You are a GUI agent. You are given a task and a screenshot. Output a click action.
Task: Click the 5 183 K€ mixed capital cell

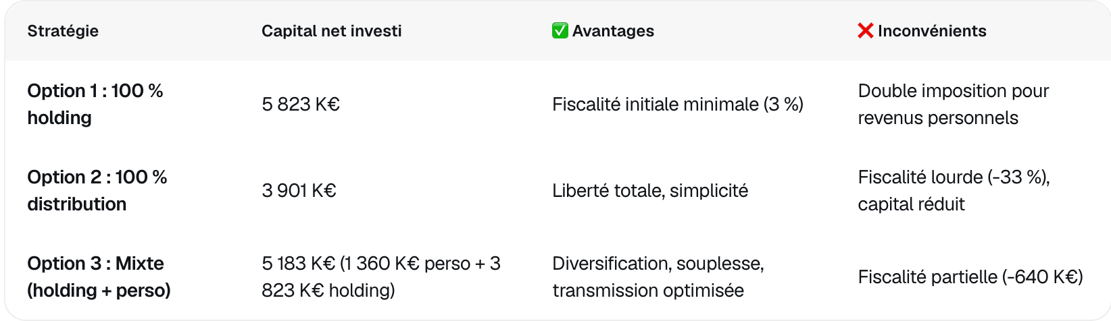coord(380,276)
